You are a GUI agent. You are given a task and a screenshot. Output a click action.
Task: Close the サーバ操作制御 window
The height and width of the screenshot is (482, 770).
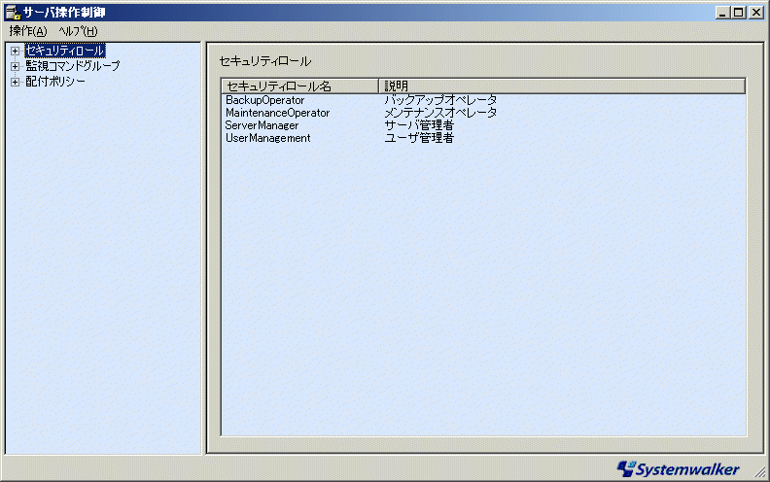pos(755,13)
